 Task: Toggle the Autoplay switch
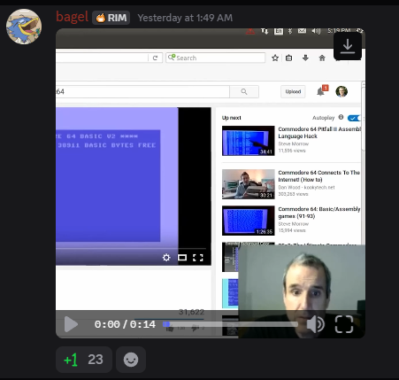pyautogui.click(x=354, y=118)
